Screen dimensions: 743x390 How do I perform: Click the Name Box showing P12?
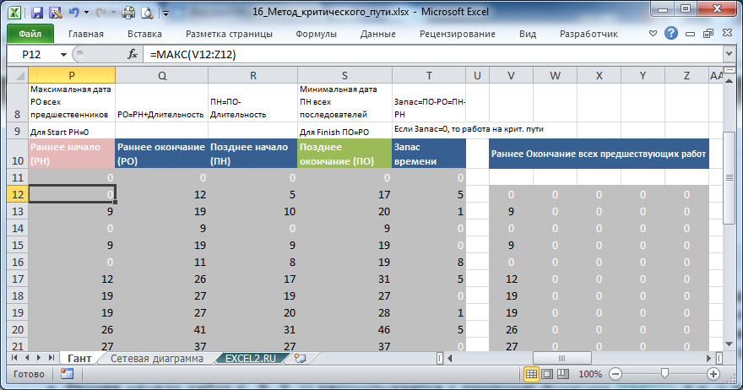point(32,55)
